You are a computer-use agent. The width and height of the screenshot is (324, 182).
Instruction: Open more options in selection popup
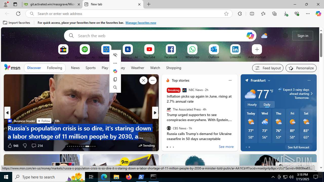(115, 63)
